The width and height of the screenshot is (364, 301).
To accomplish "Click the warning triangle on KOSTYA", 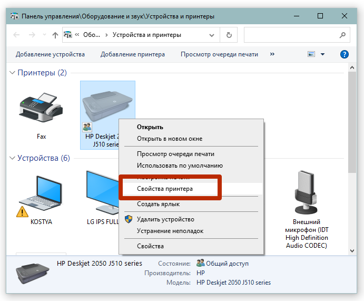I will coord(22,212).
